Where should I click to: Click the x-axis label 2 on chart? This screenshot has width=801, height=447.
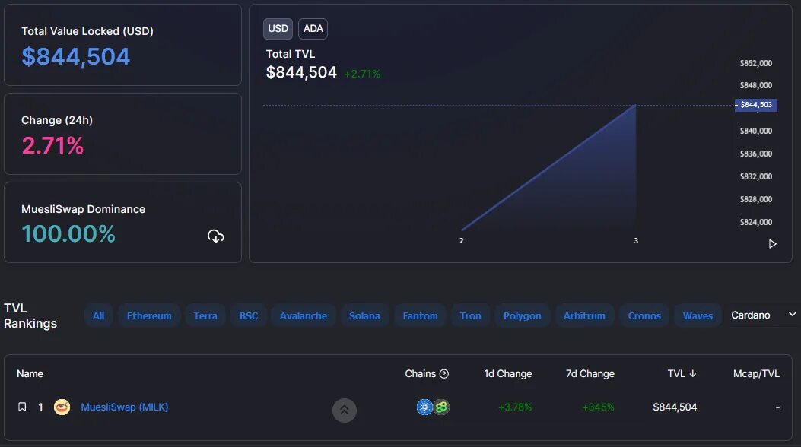461,240
